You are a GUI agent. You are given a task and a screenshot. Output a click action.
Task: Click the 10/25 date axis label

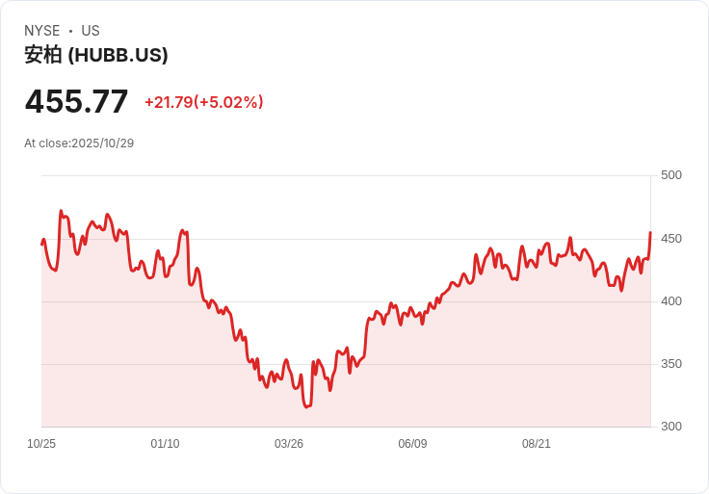tap(41, 444)
